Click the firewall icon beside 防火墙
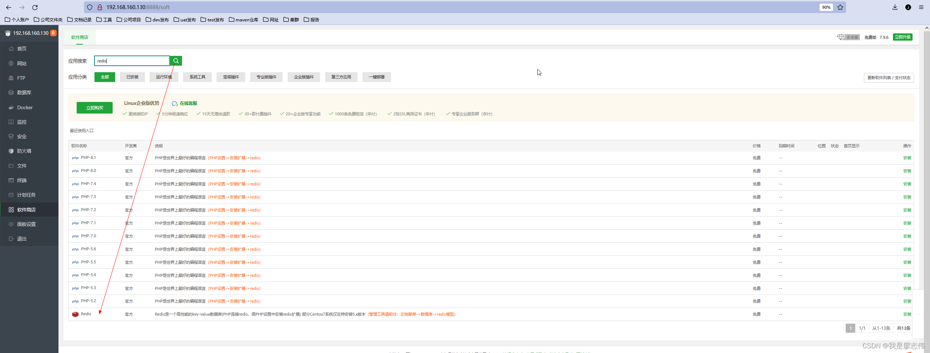This screenshot has height=353, width=930. 11,151
